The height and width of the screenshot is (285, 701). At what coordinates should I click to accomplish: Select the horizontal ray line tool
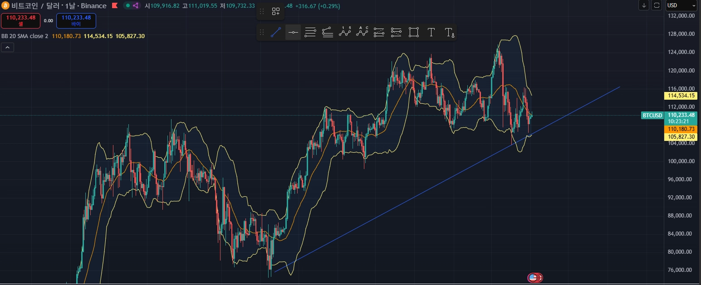pos(293,32)
